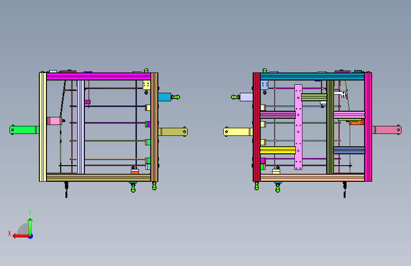Image resolution: width=411 pixels, height=266 pixels.
Task: Select the blue-grey horizontal bar in right assembly
Action: tap(349, 151)
